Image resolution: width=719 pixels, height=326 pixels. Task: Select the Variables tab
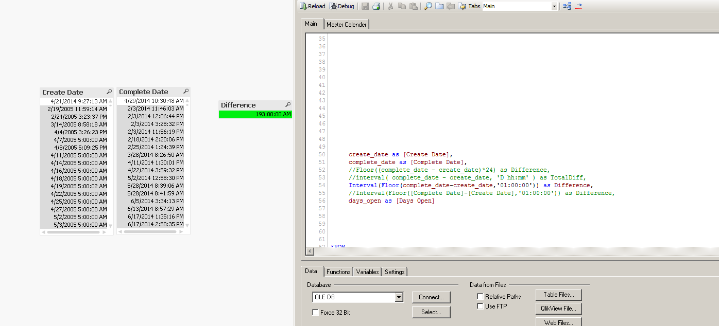[x=367, y=272]
